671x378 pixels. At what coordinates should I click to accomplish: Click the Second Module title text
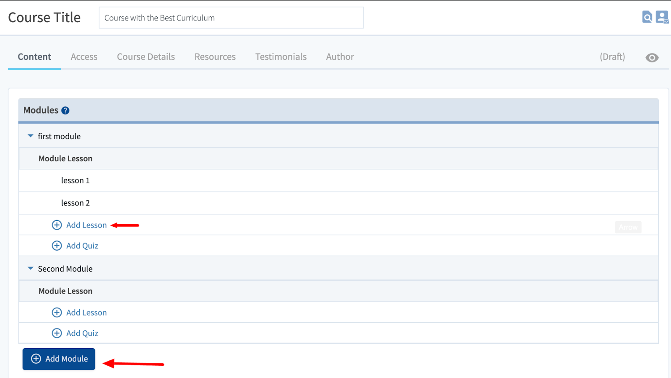click(65, 269)
